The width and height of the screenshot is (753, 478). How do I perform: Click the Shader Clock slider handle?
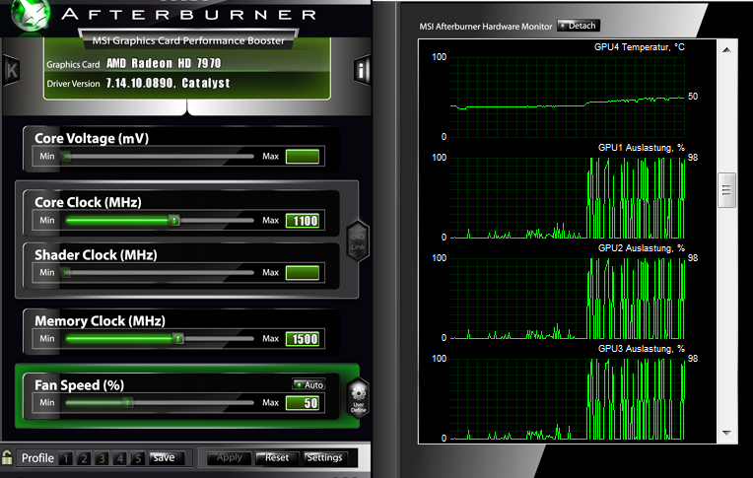[66, 273]
